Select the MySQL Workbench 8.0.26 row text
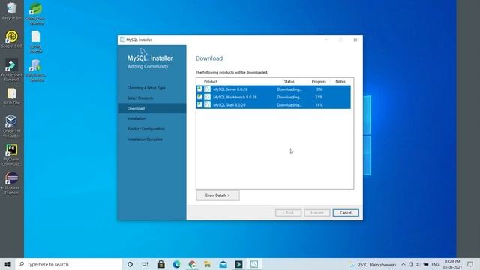 [235, 97]
